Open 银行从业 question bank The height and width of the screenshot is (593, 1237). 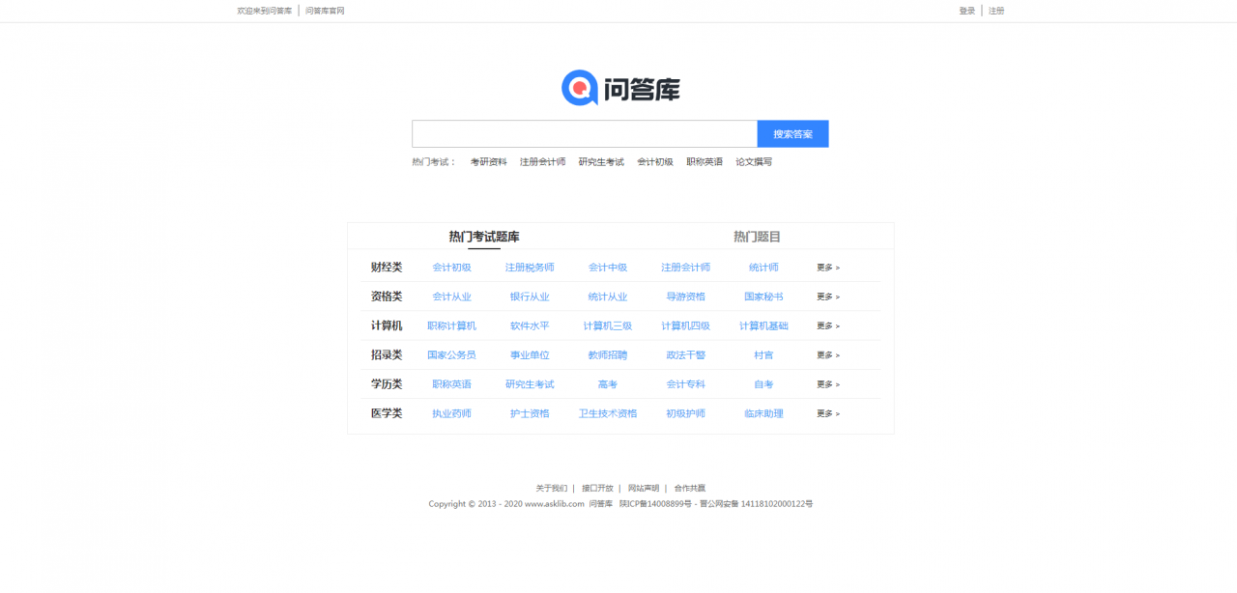530,296
